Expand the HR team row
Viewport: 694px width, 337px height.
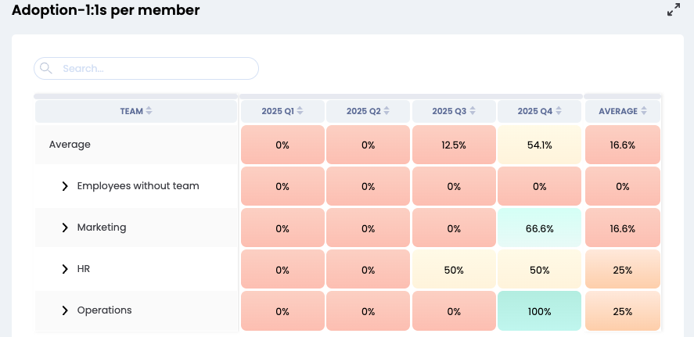(x=65, y=269)
